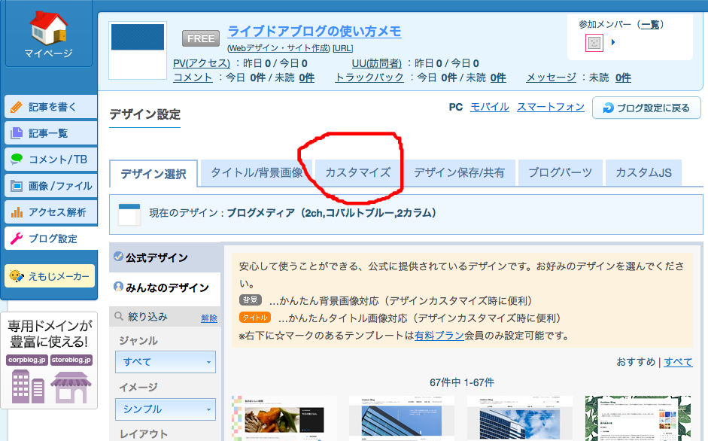Open the 有料プラン link
This screenshot has width=708, height=441.
point(439,336)
